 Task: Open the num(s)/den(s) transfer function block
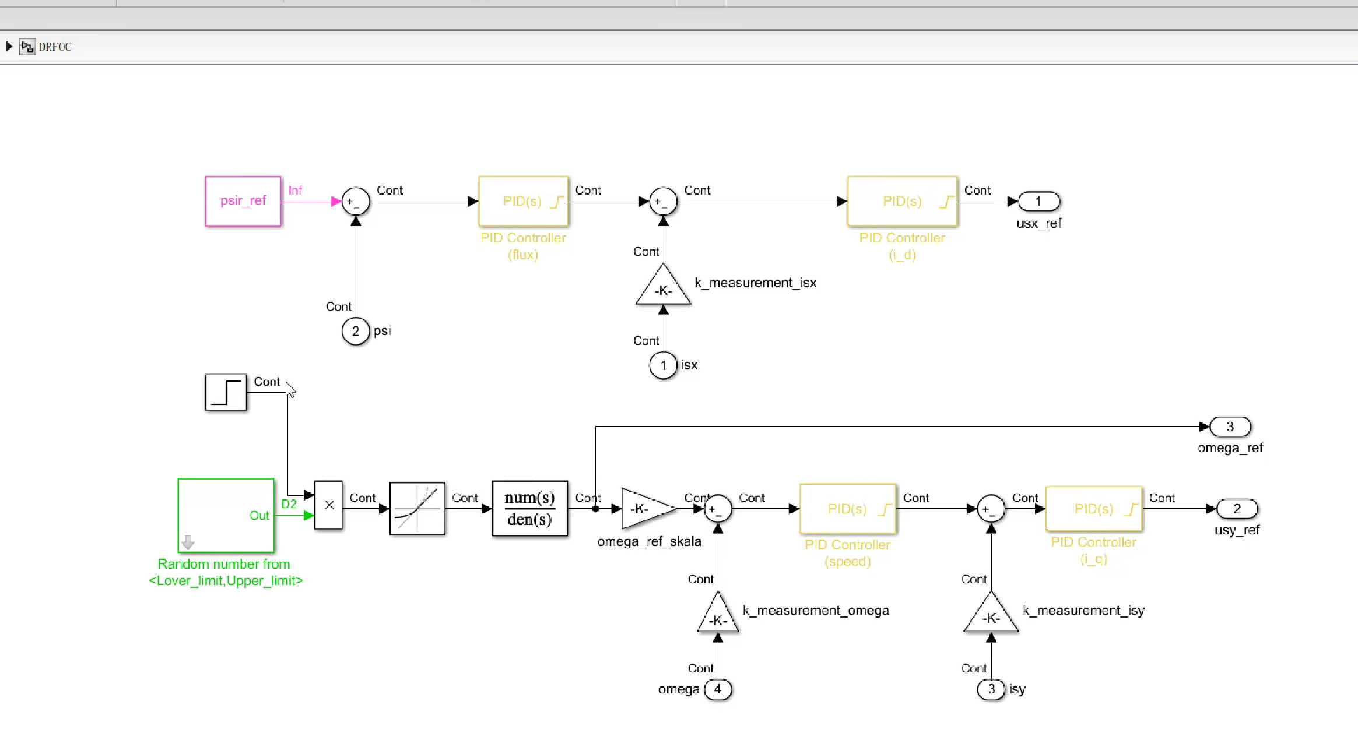(529, 509)
